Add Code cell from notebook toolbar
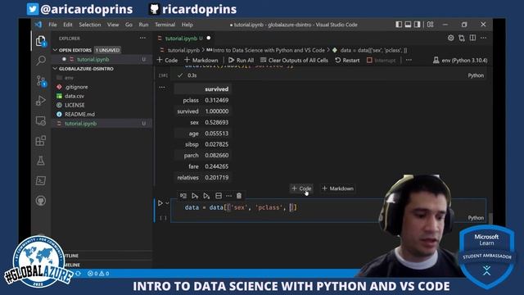 [167, 60]
